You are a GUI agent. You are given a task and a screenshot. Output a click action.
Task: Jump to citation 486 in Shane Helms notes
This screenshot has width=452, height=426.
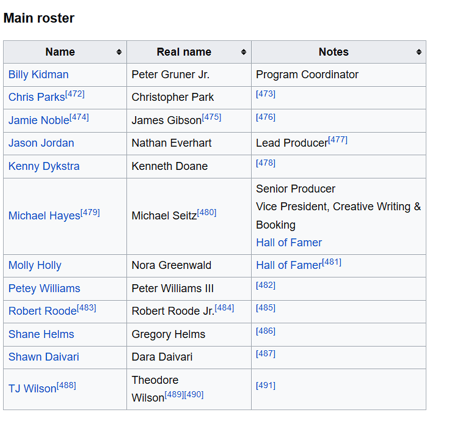(x=266, y=331)
